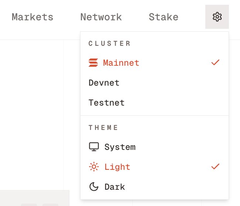
Task: Go to the Network page
Action: click(101, 17)
